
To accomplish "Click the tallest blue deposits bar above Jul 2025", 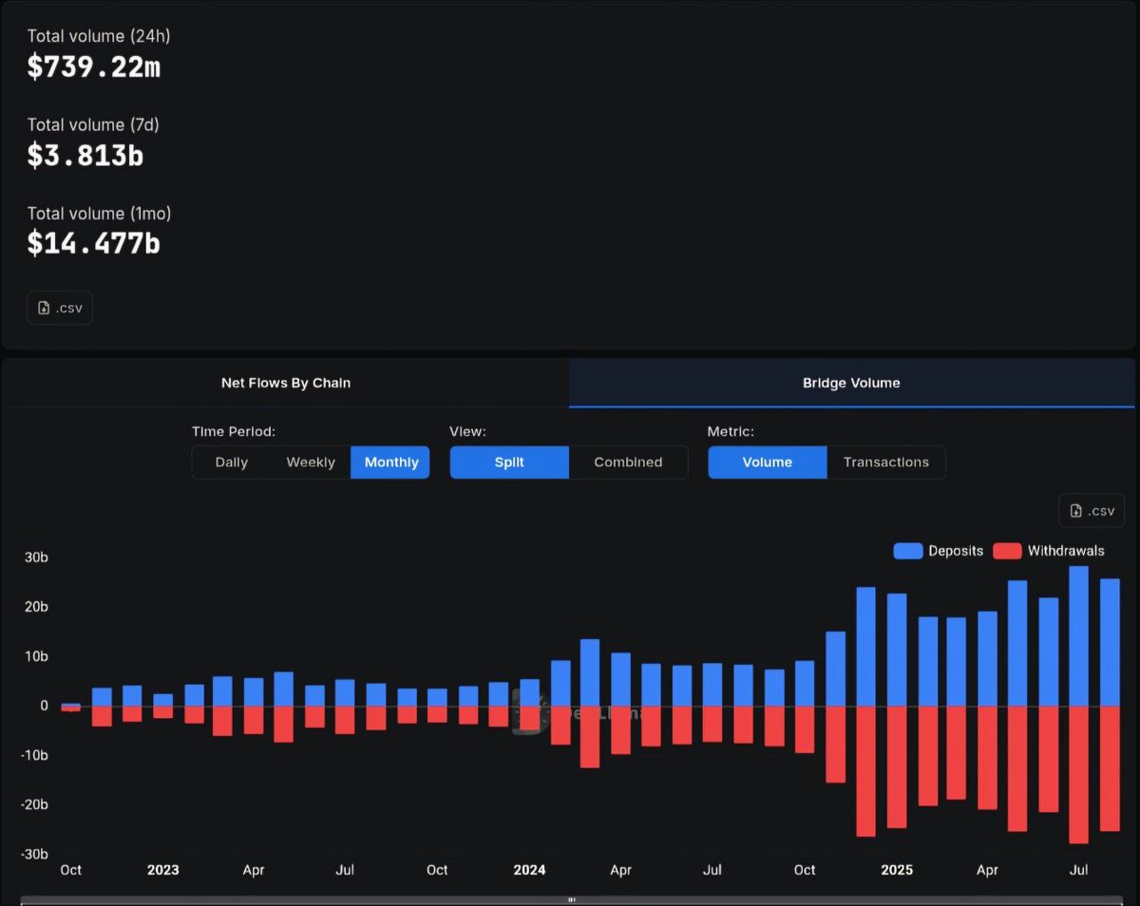I will click(1078, 636).
